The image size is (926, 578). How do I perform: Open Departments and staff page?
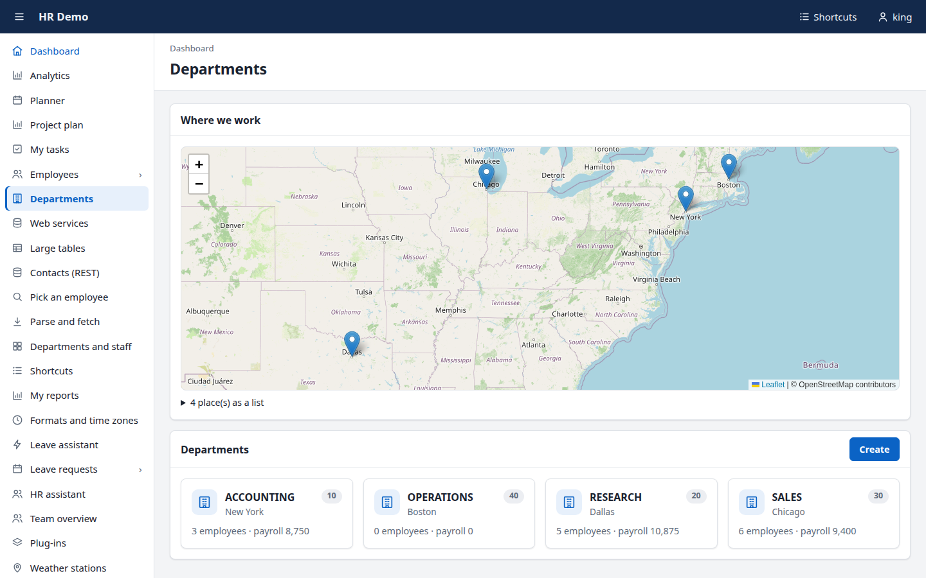(x=77, y=346)
